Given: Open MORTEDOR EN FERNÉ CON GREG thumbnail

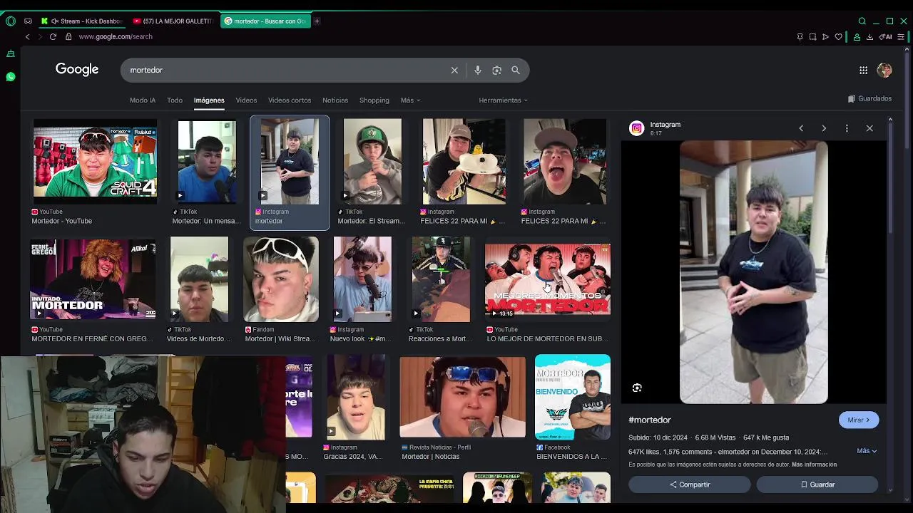Looking at the screenshot, I should point(93,279).
